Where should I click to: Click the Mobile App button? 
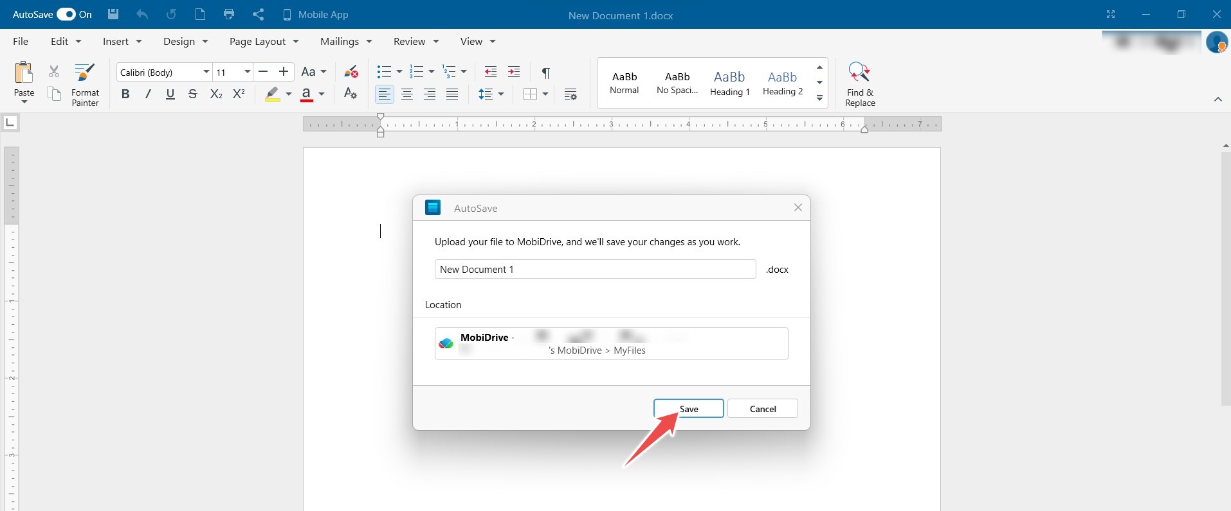point(315,14)
